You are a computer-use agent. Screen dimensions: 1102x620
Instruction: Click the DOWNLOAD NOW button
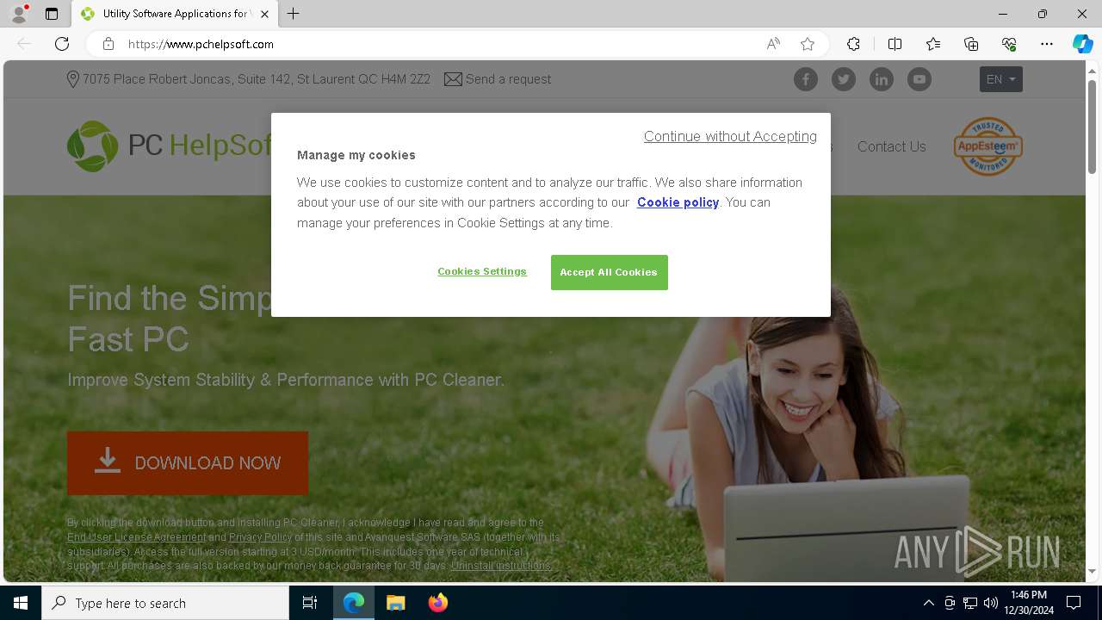(188, 463)
